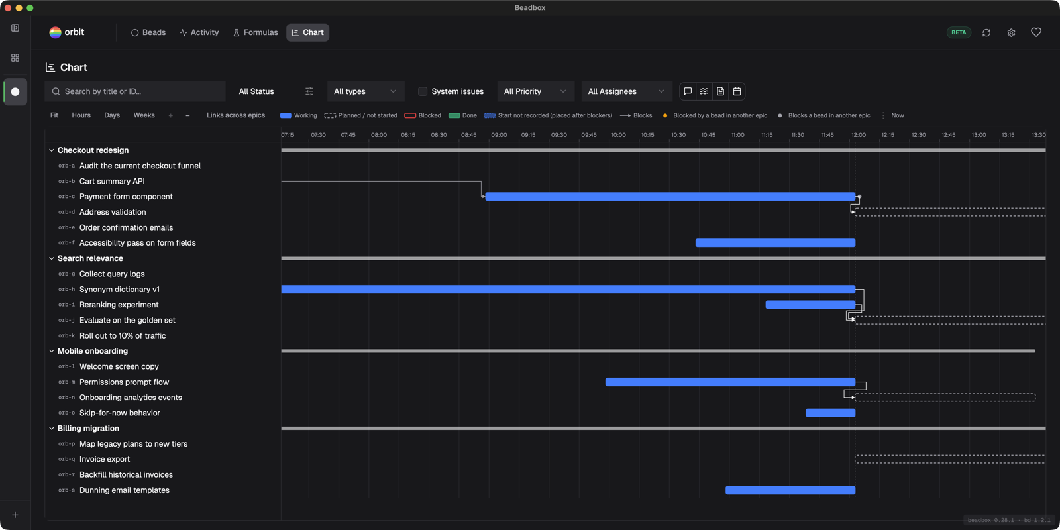Select 'Order confirmation emails' row
1060x530 pixels.
pos(163,227)
